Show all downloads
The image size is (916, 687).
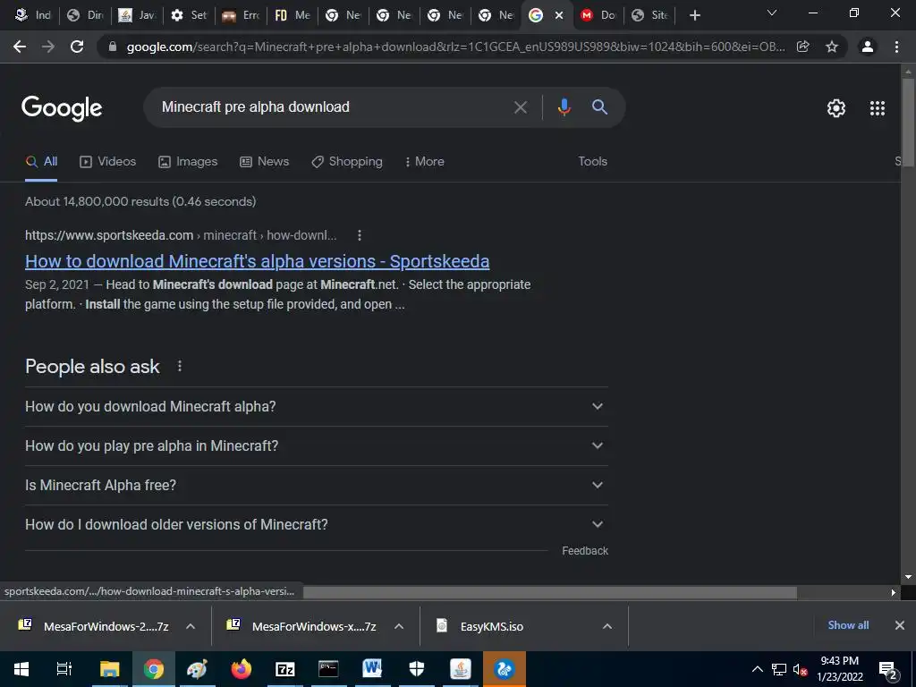(x=848, y=625)
